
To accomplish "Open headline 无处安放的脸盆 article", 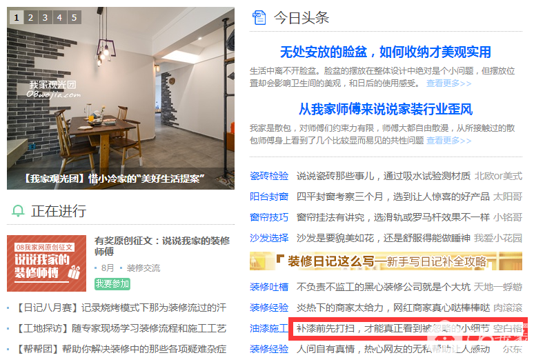I will point(386,52).
